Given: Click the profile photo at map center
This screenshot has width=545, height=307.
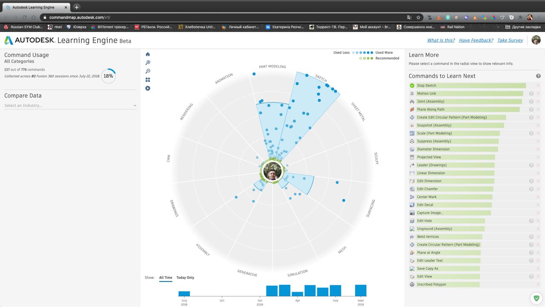Looking at the screenshot, I should tap(272, 171).
